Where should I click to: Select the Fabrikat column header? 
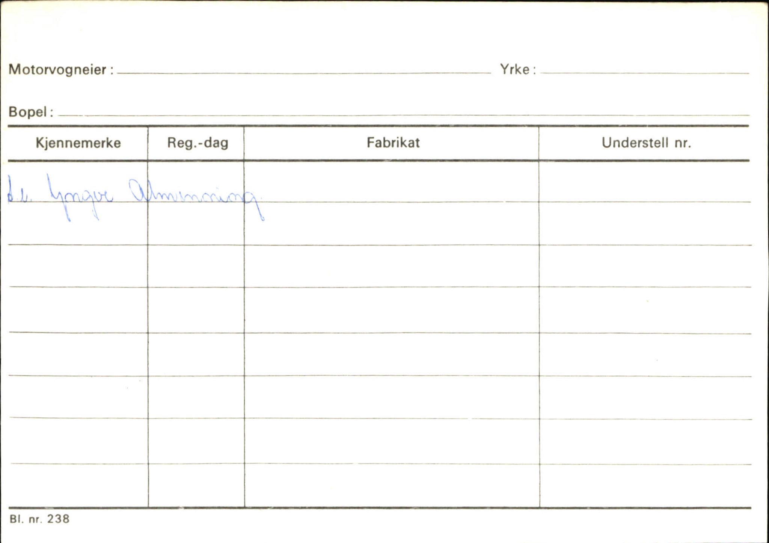[x=393, y=143]
